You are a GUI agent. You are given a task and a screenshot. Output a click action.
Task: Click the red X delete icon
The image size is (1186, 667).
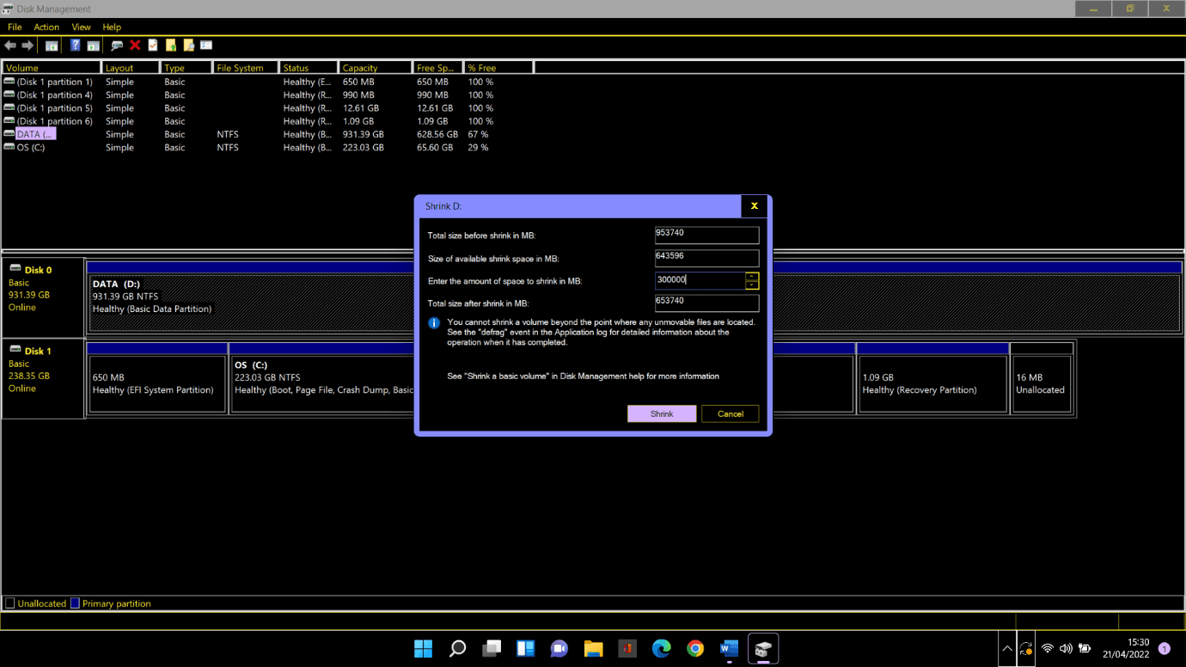click(135, 46)
